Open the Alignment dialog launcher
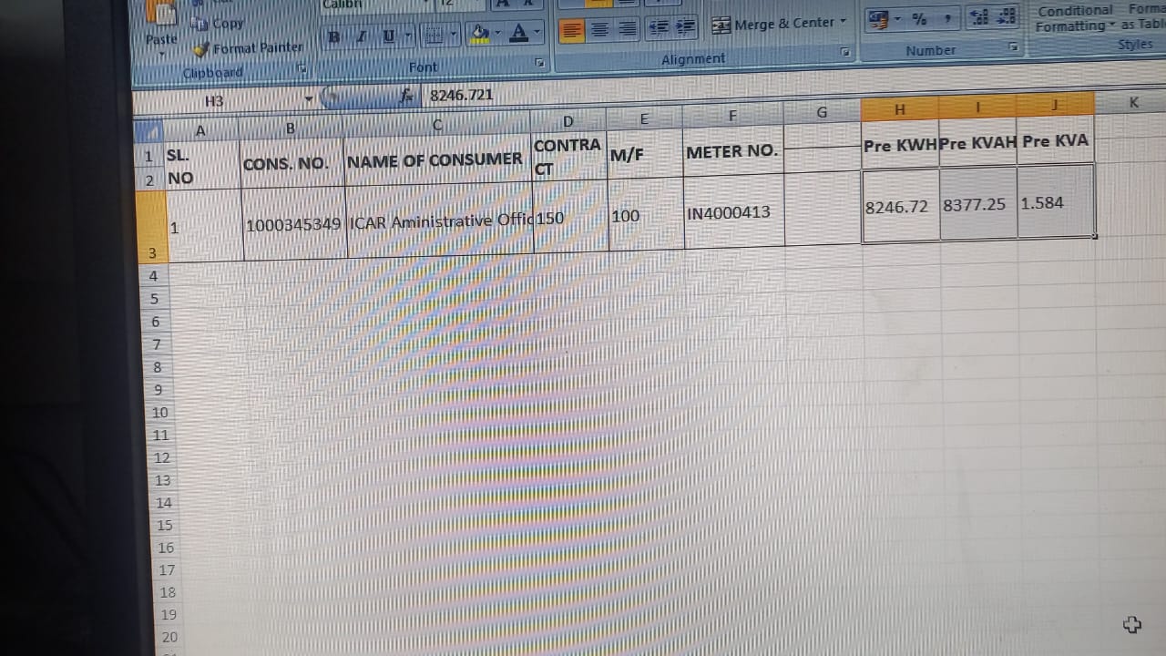Image resolution: width=1166 pixels, height=656 pixels. pyautogui.click(x=845, y=53)
